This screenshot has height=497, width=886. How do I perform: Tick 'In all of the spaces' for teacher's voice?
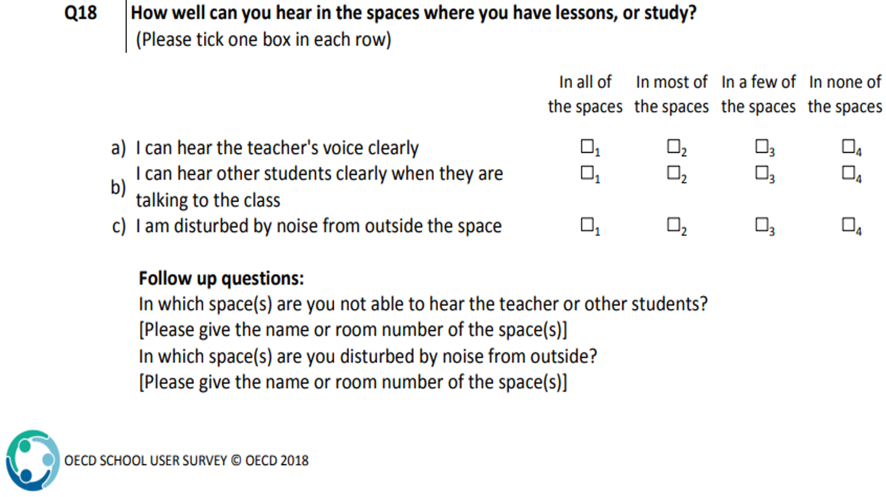587,146
